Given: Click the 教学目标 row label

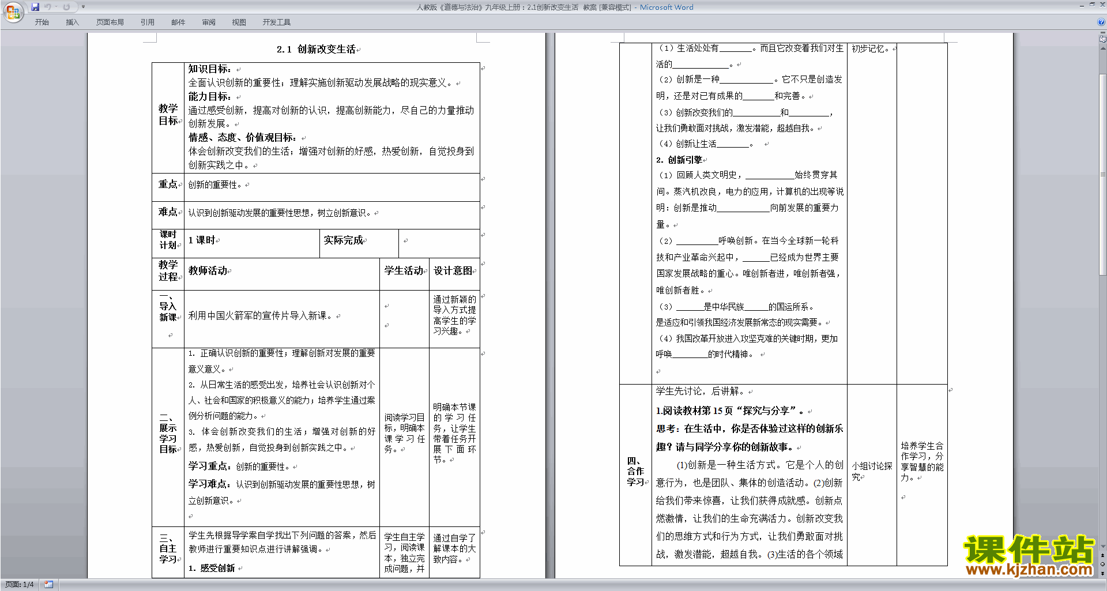Looking at the screenshot, I should 168,114.
